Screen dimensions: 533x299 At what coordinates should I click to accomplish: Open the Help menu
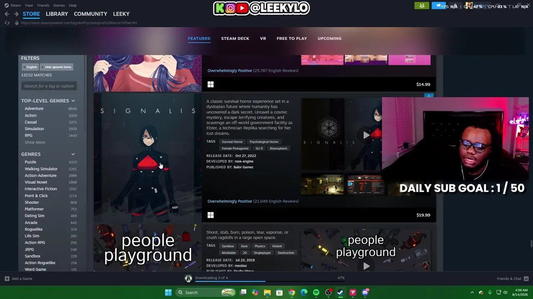(x=72, y=5)
